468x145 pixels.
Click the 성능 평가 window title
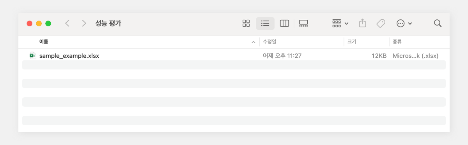108,23
